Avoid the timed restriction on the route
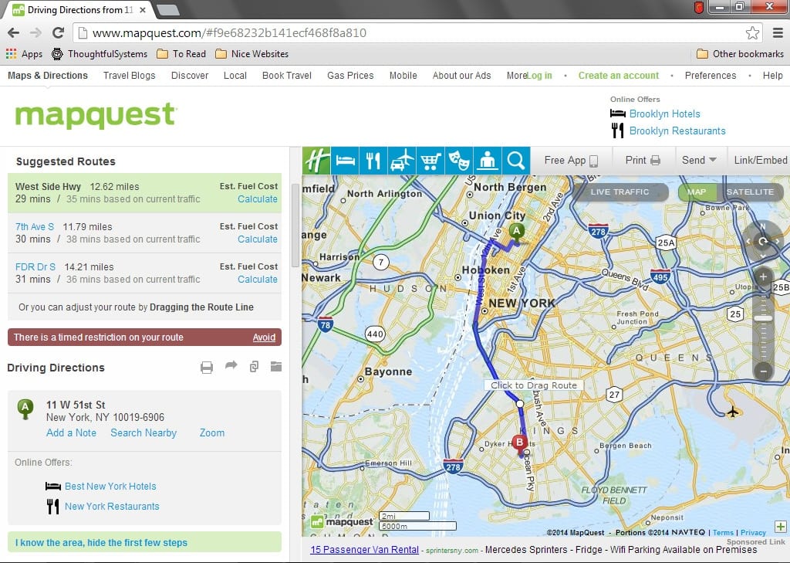 coord(264,337)
